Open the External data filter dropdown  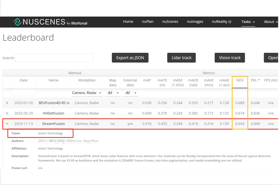pyautogui.click(x=130, y=93)
